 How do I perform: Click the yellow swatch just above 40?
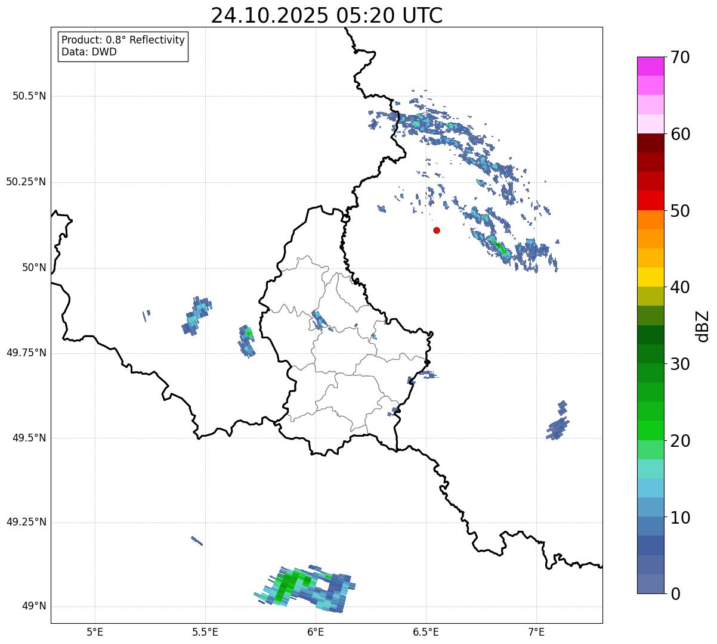(651, 277)
